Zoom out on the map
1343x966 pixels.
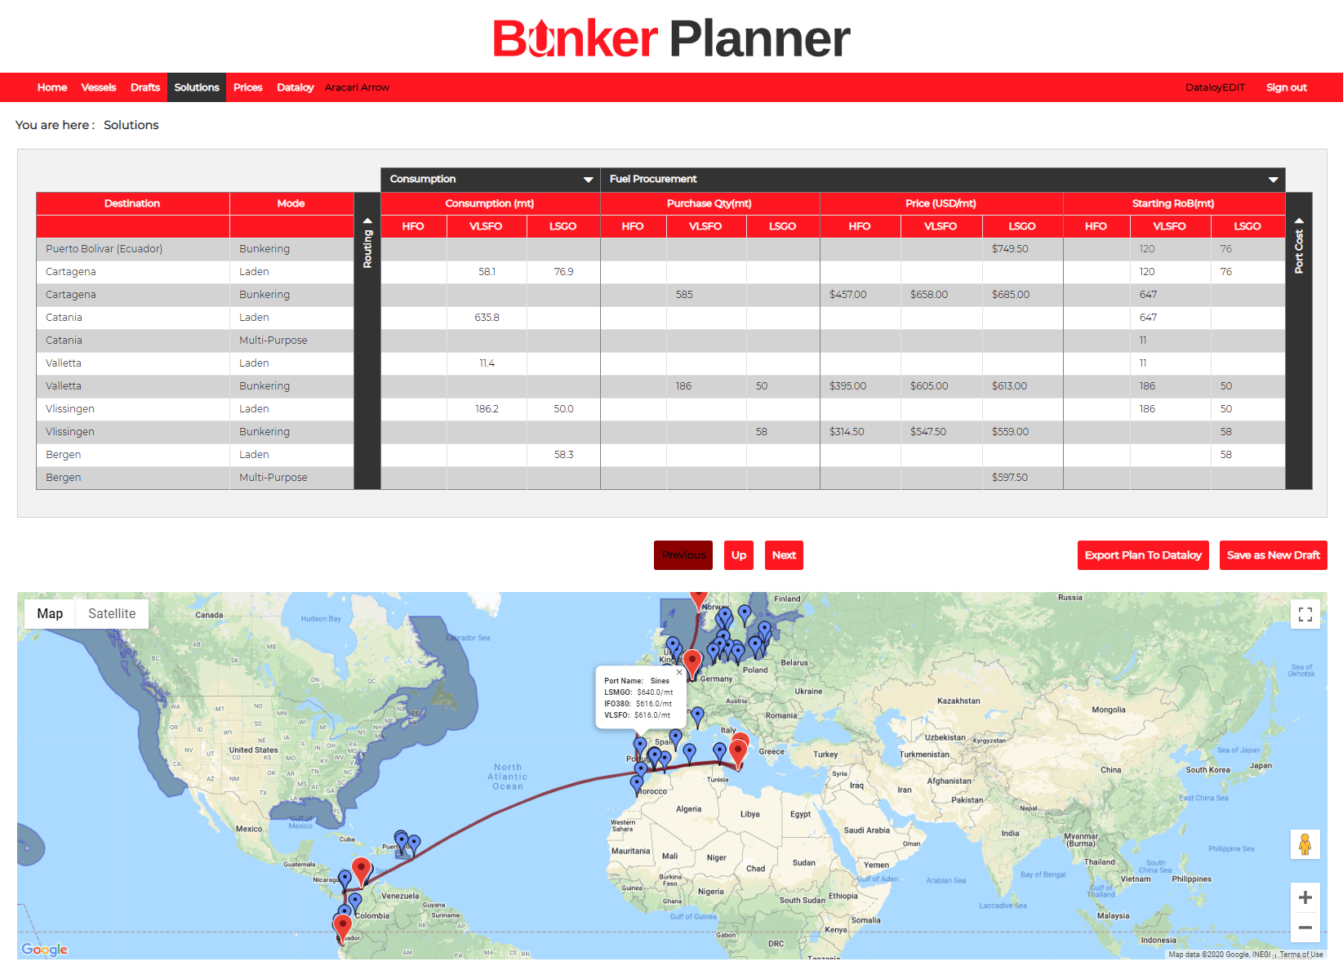(1305, 928)
